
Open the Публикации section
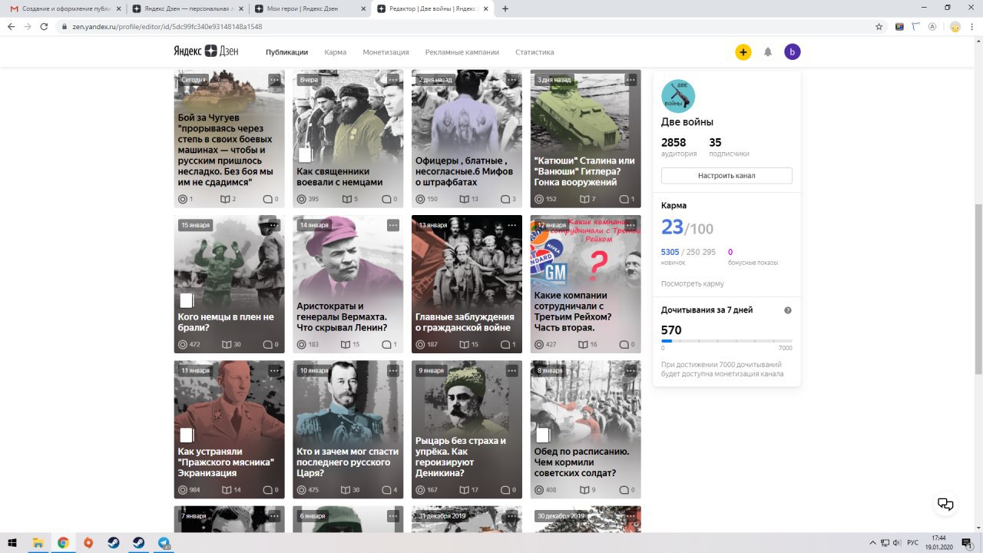[287, 52]
